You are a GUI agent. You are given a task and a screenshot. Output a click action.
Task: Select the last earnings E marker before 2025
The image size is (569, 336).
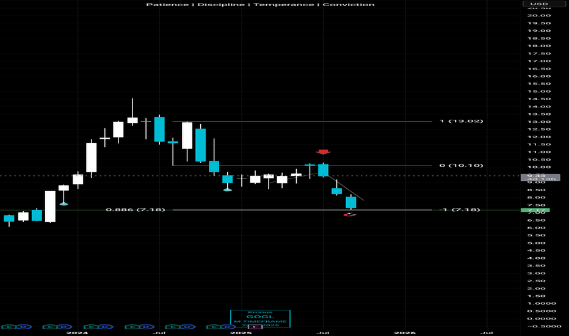214,327
